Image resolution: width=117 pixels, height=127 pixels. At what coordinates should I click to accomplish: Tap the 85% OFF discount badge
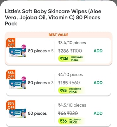[x=11, y=75]
